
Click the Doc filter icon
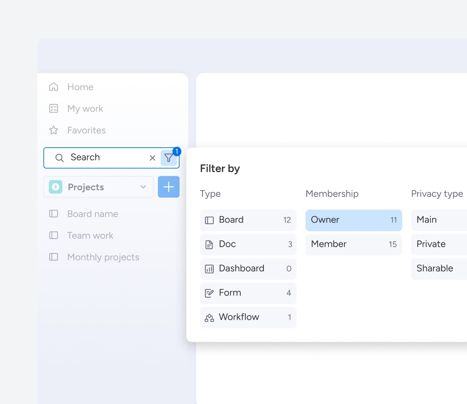[209, 245]
